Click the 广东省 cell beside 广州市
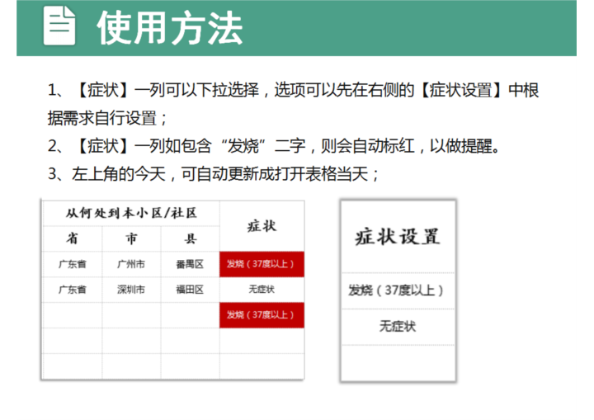Image resolution: width=594 pixels, height=420 pixels. [73, 265]
